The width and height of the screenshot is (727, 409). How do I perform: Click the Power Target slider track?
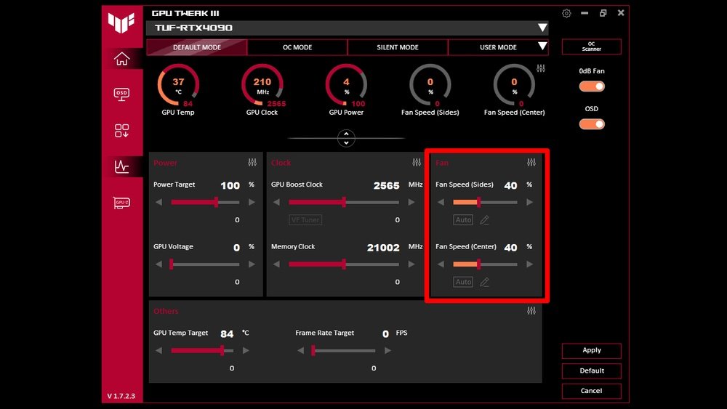(x=202, y=202)
